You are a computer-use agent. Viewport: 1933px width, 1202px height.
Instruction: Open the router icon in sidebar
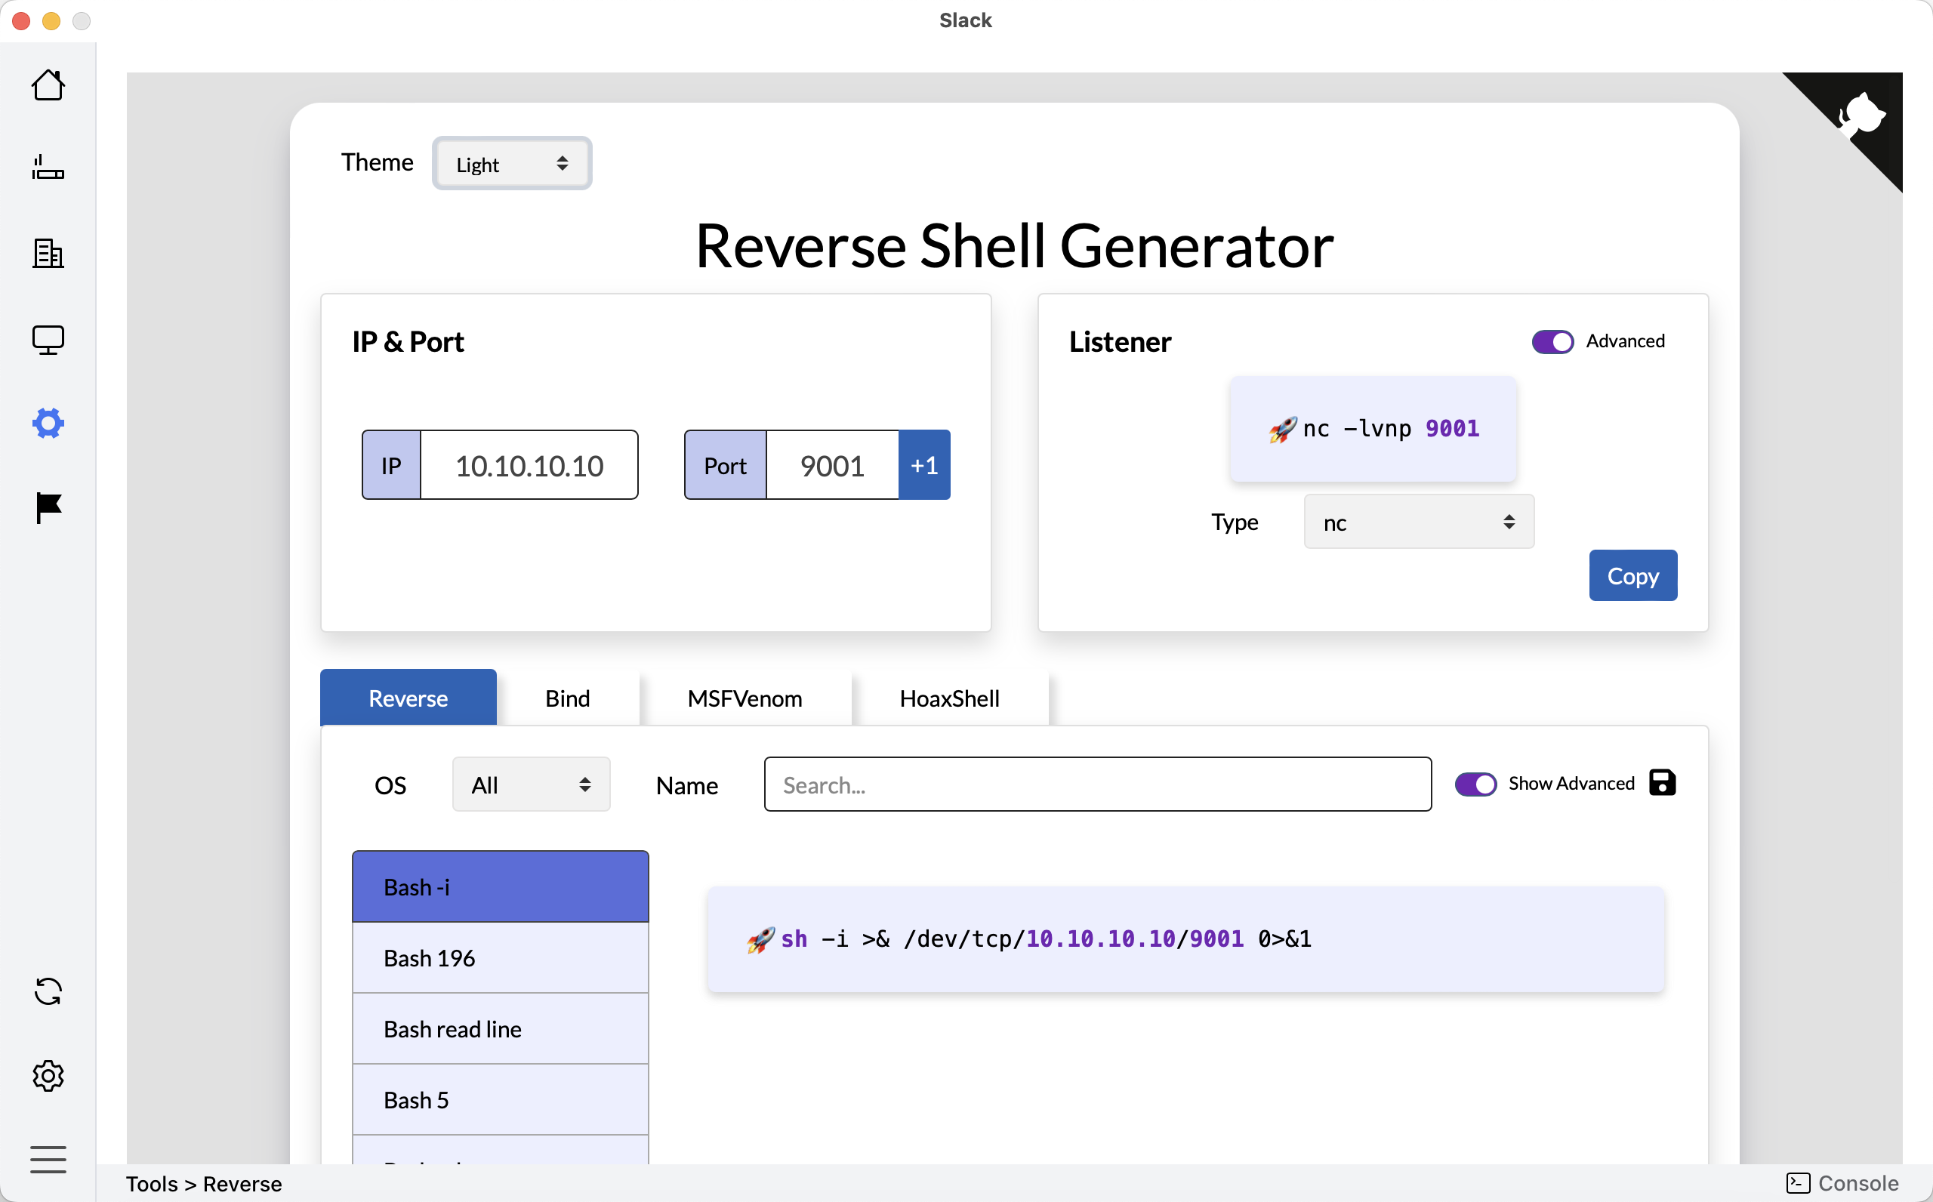[x=48, y=168]
